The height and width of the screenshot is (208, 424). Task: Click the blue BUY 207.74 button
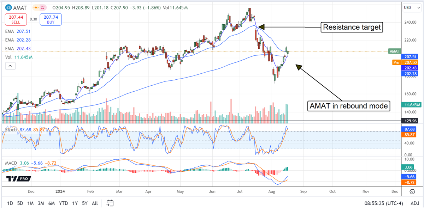coord(51,19)
